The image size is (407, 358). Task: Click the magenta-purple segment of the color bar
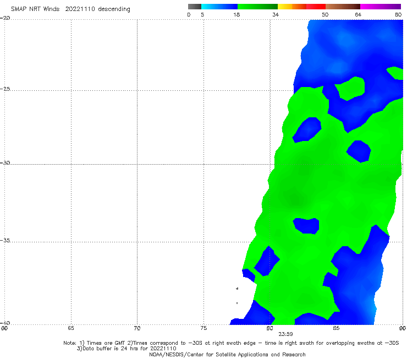click(381, 7)
